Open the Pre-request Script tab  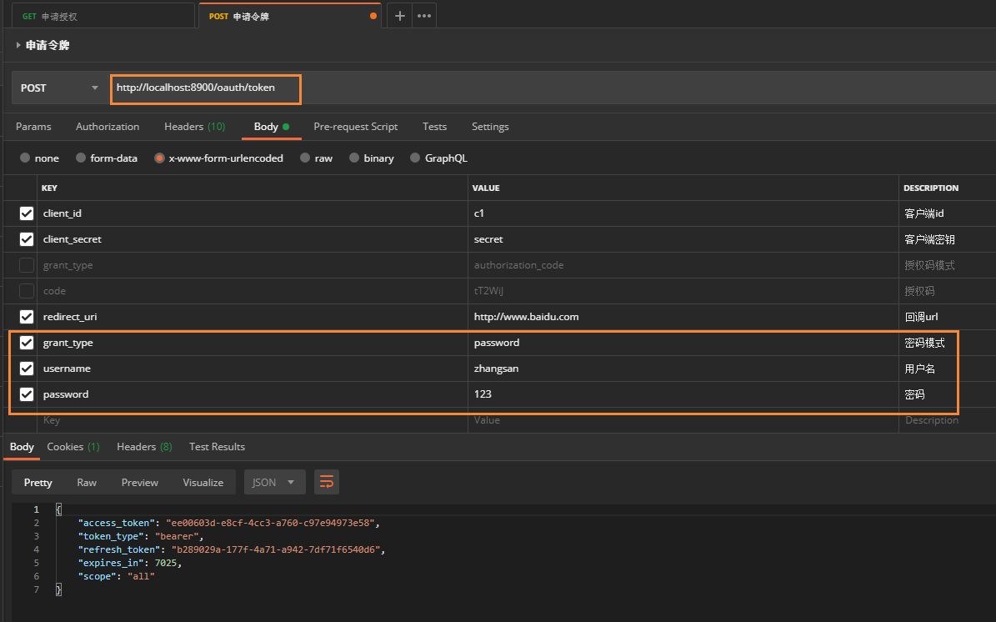click(356, 127)
